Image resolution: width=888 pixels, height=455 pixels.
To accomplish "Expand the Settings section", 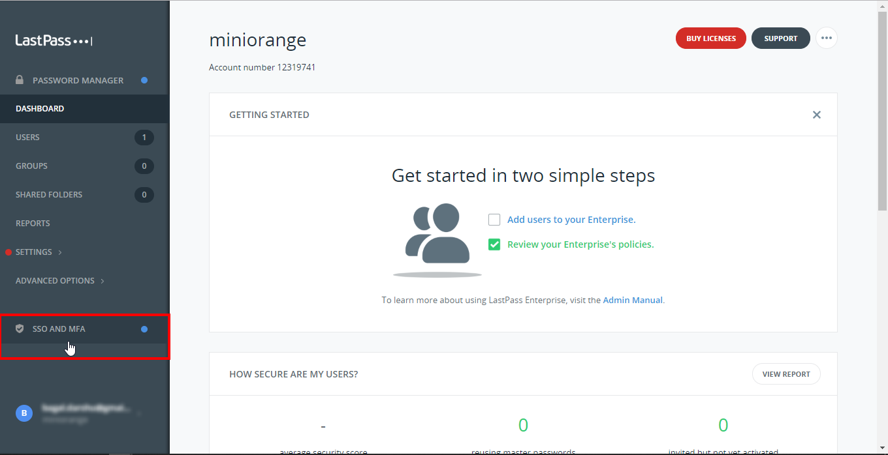I will (x=33, y=252).
